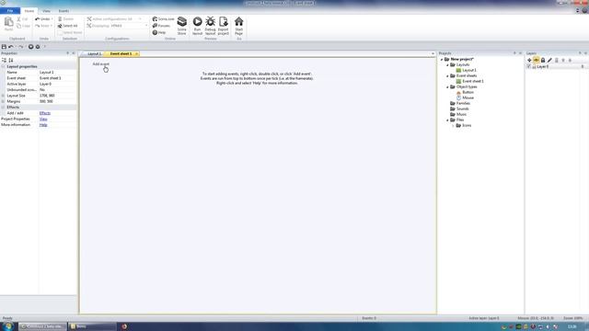589x331 pixels.
Task: Collapse the Event sheets folder
Action: pyautogui.click(x=447, y=75)
